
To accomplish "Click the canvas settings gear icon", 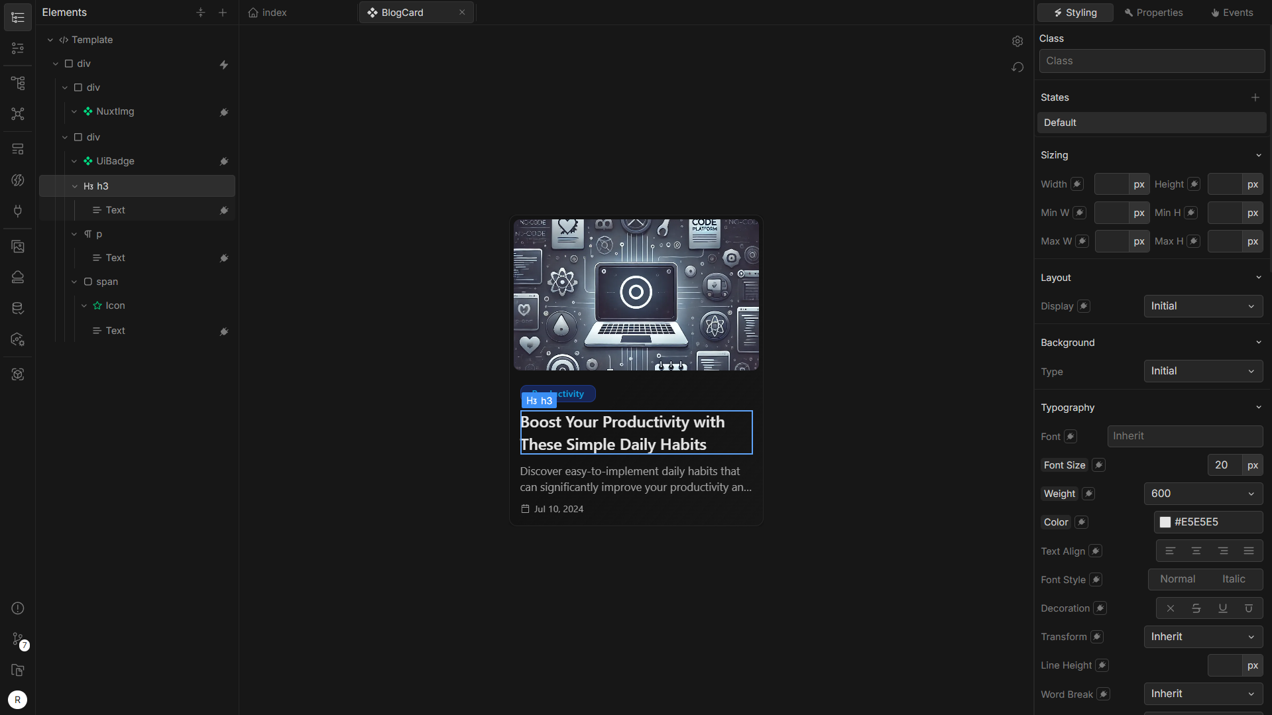I will pyautogui.click(x=1017, y=41).
